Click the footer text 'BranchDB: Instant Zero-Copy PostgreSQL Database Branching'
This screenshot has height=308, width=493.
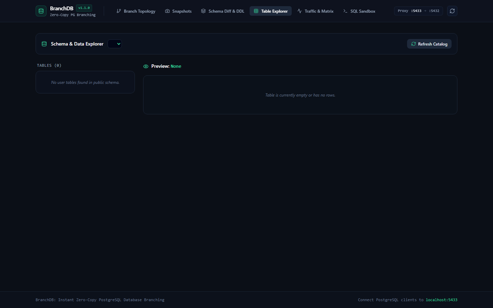pos(100,300)
